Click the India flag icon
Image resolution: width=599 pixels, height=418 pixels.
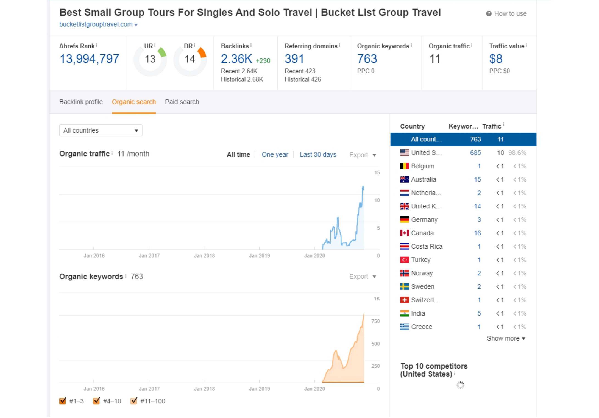point(404,313)
